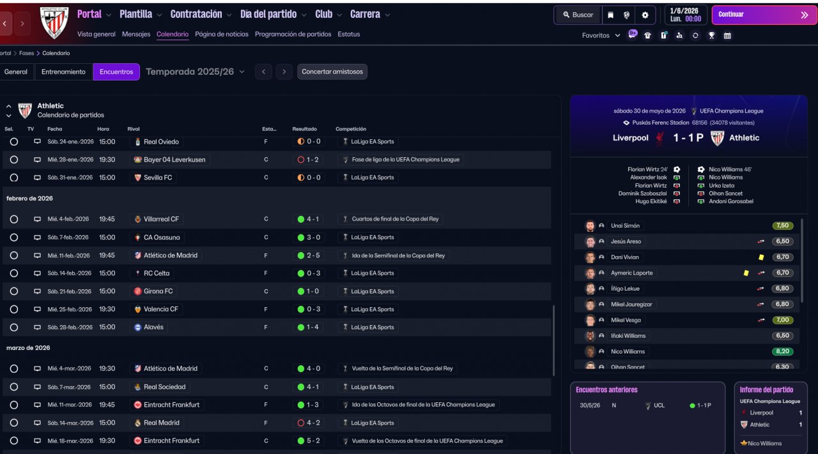818x454 pixels.
Task: Click the Buscar search button
Action: tap(577, 15)
